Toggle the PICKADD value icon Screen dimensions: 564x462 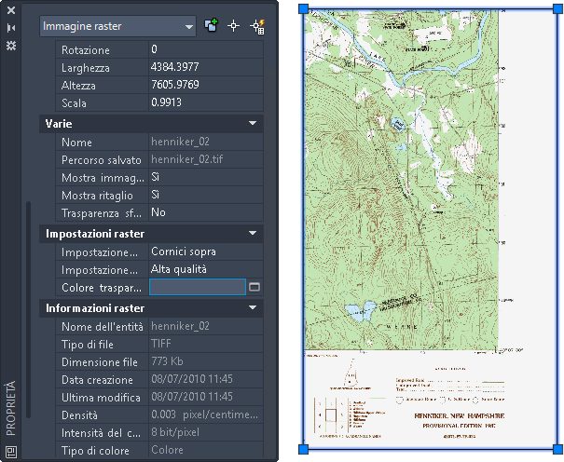point(211,26)
